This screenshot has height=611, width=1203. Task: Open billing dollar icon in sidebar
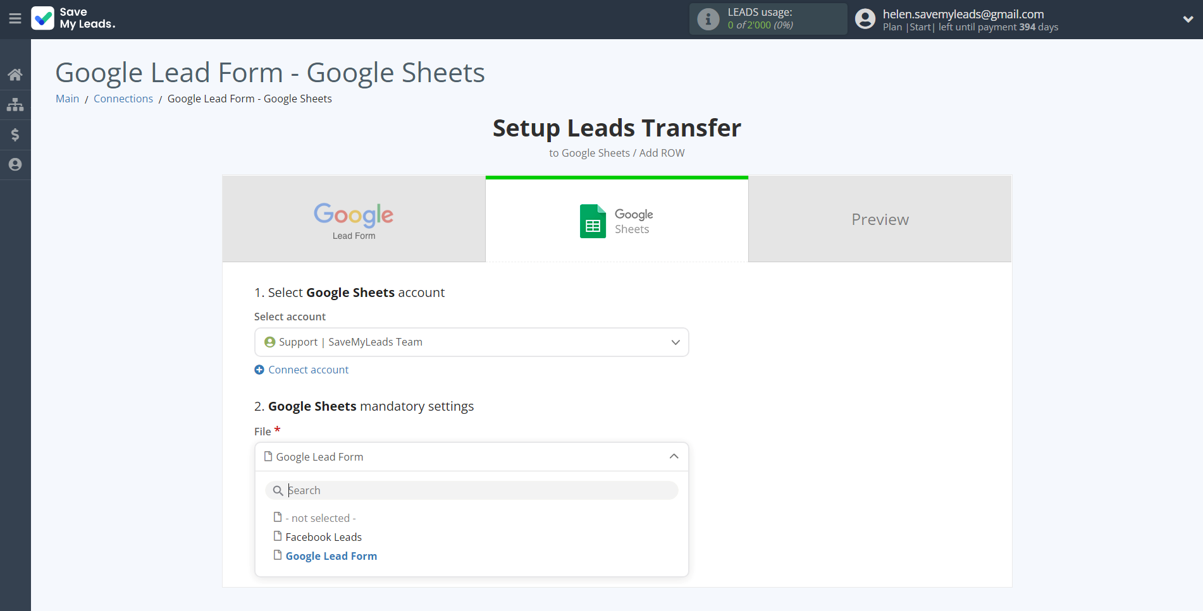click(15, 135)
